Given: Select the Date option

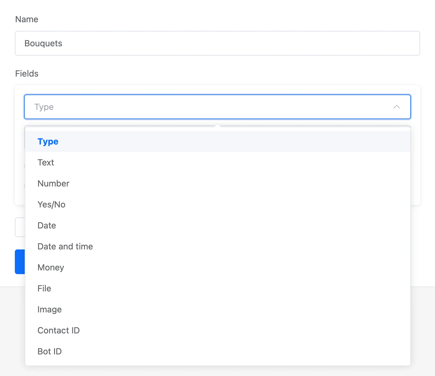Looking at the screenshot, I should click(x=218, y=225).
